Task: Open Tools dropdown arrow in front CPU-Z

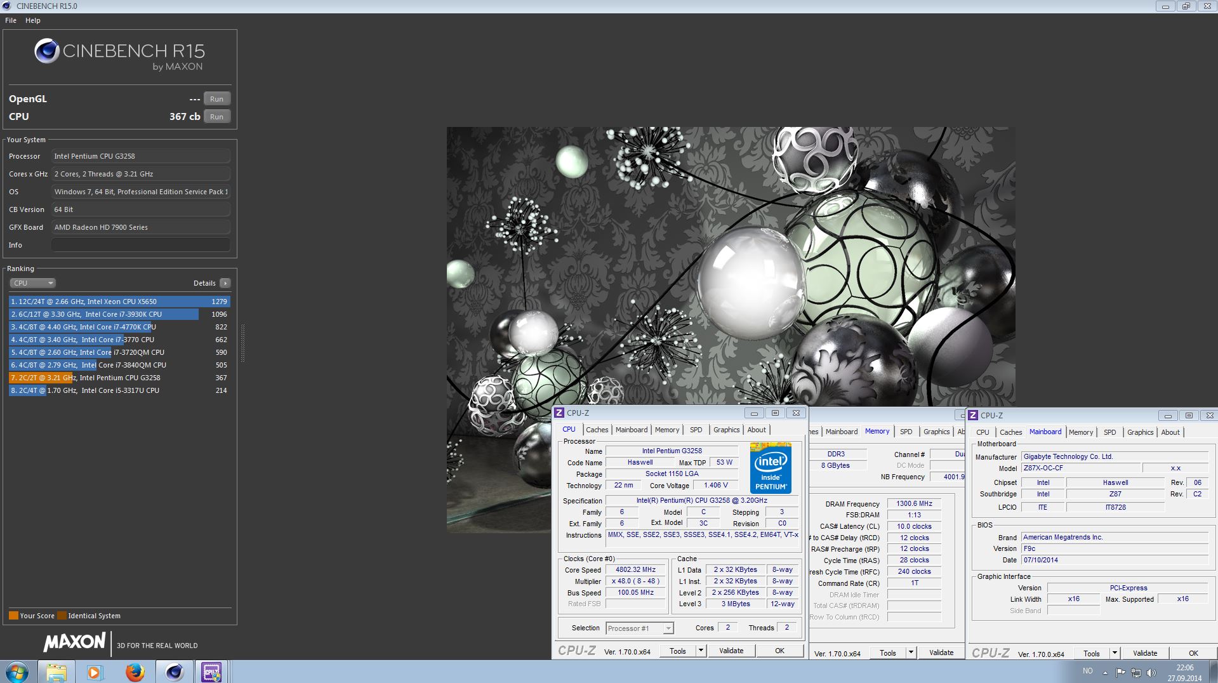Action: pos(701,651)
